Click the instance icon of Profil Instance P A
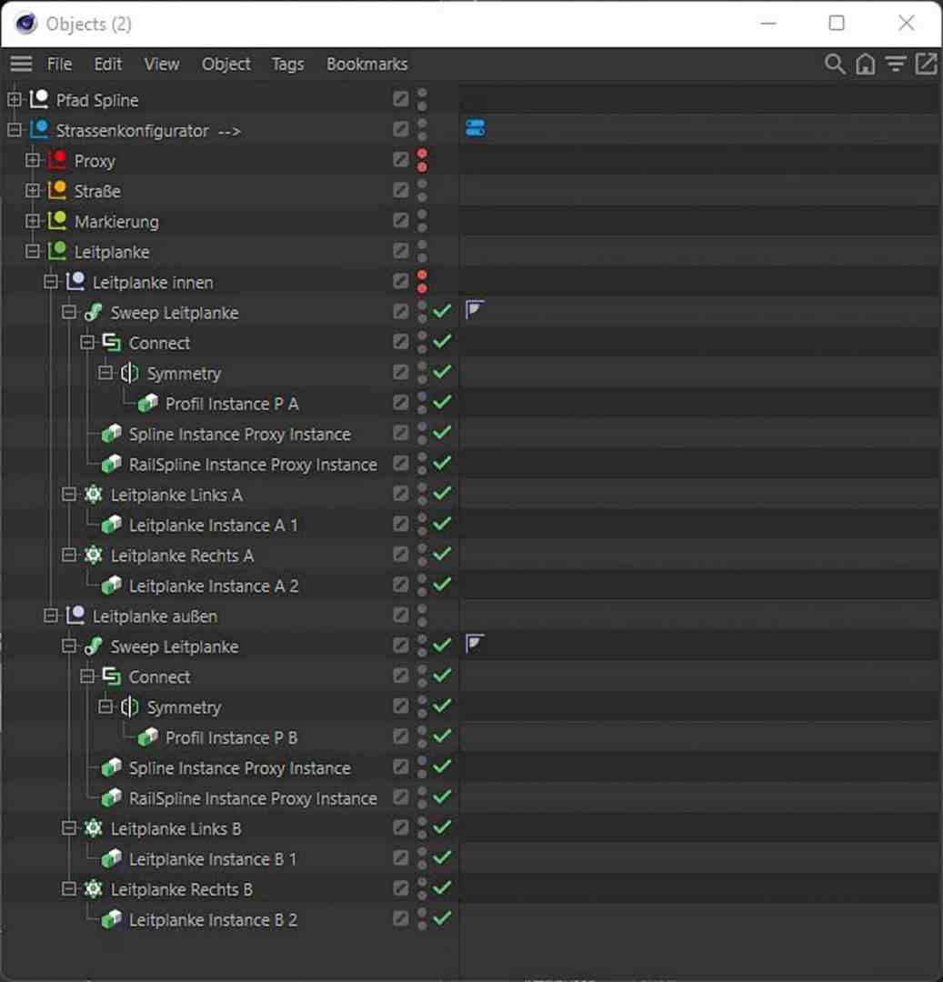Viewport: 943px width, 982px height. [x=150, y=403]
